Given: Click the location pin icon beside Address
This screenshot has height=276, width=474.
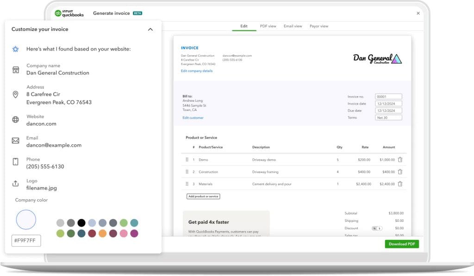Looking at the screenshot, I should [15, 94].
